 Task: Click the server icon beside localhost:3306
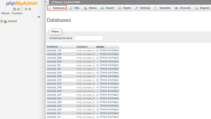coord(53,2)
